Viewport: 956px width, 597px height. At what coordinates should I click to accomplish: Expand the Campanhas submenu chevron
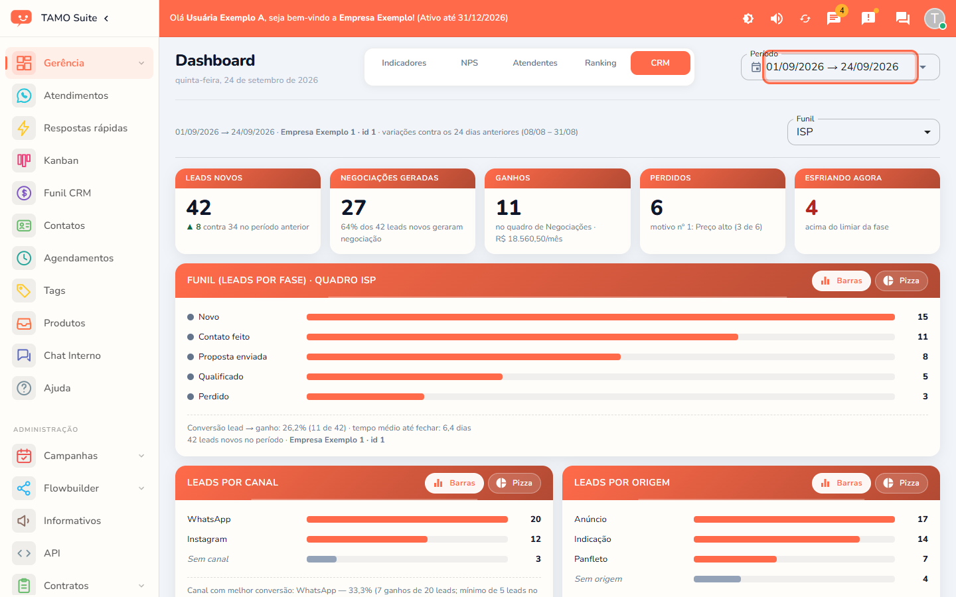(141, 456)
